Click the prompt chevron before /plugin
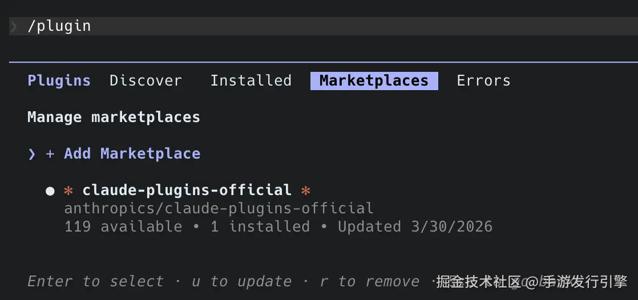The height and width of the screenshot is (300, 638). [14, 26]
